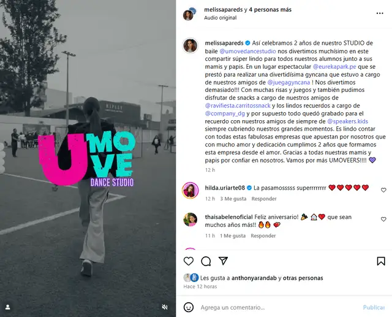Viewport: 392px width, 317px height.
Task: Click the Publicar button
Action: tap(374, 307)
